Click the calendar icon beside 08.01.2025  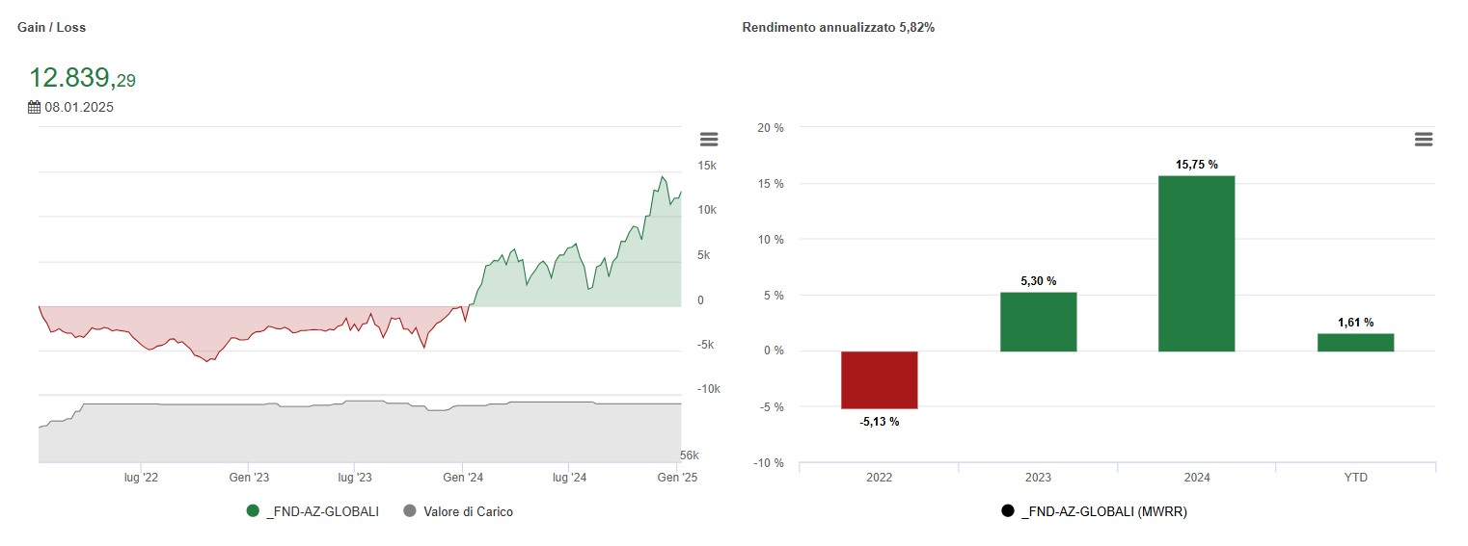[34, 107]
